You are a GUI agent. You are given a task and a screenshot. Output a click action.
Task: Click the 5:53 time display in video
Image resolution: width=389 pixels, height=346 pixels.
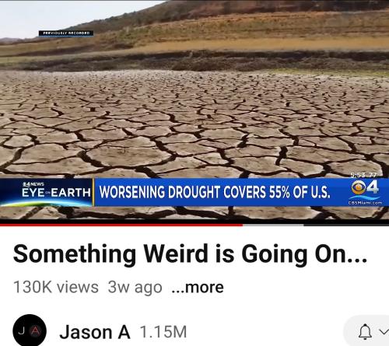(x=357, y=175)
